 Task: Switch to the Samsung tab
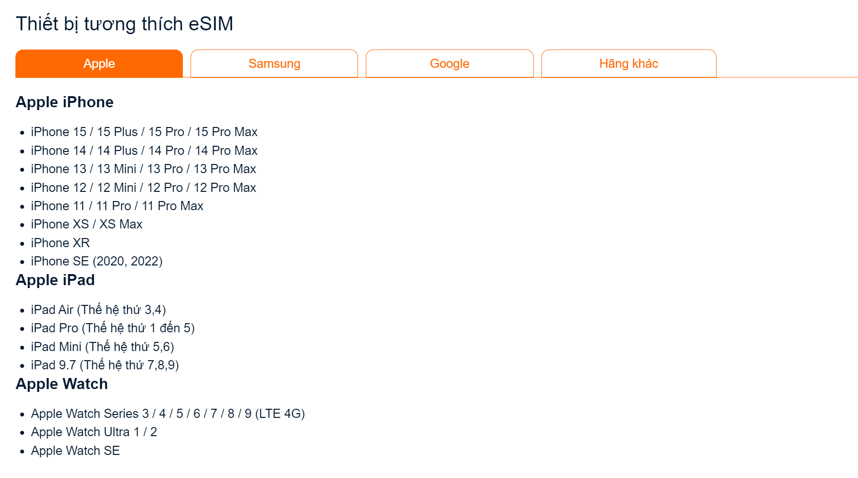tap(274, 63)
